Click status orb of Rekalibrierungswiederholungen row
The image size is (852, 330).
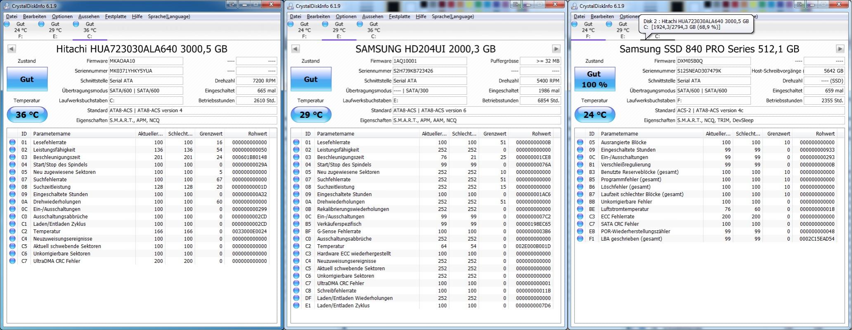click(296, 209)
